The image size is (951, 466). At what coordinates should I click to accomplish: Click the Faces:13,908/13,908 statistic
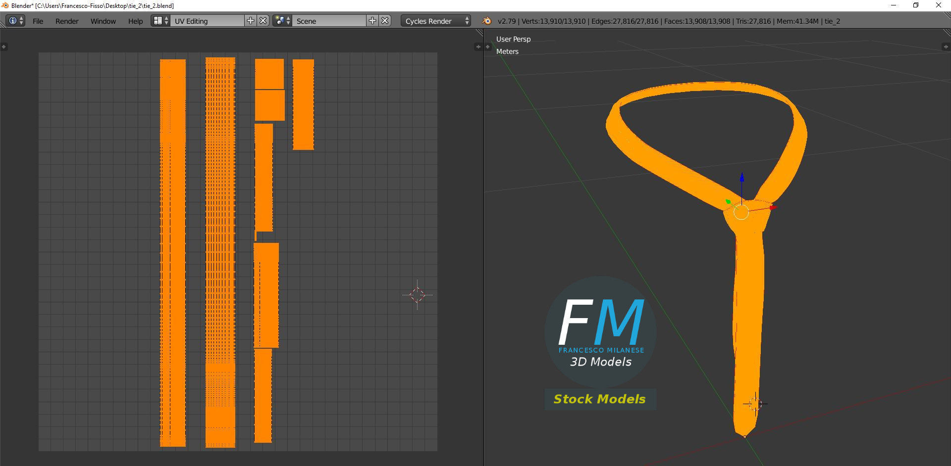[697, 21]
